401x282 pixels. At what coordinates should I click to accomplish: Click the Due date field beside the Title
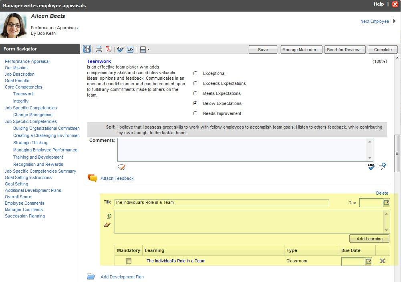click(371, 203)
